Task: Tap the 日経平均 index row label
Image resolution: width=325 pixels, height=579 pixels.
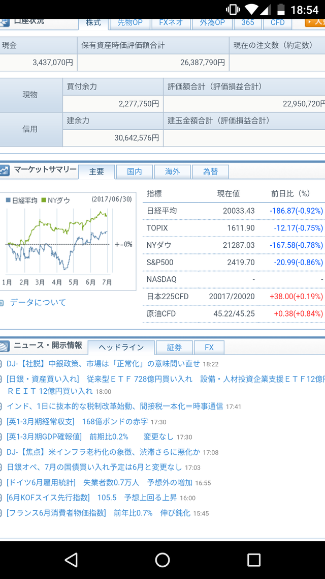Action: (x=161, y=211)
